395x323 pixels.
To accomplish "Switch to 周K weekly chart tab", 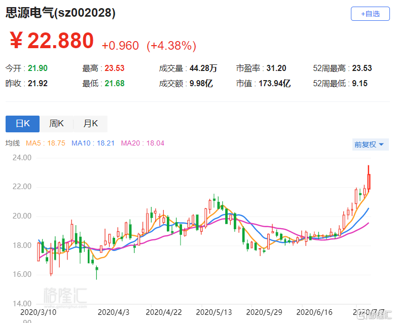I will pyautogui.click(x=56, y=124).
